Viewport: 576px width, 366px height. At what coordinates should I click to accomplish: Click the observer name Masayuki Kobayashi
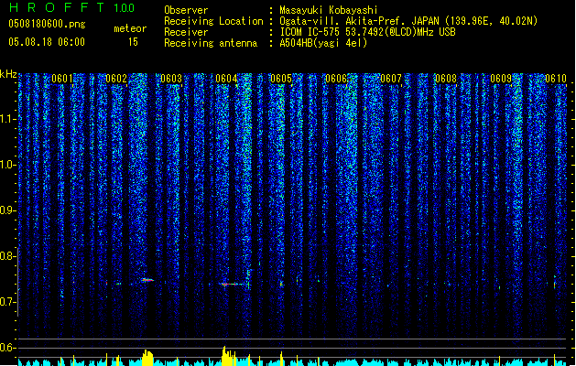point(329,10)
